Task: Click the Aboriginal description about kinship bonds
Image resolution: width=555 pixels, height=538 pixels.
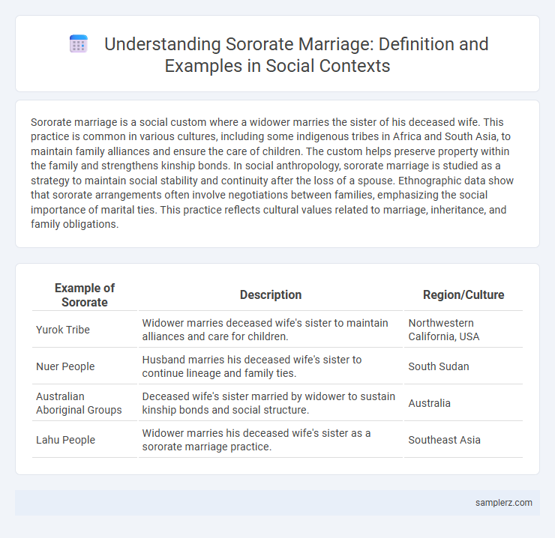Action: click(x=271, y=403)
